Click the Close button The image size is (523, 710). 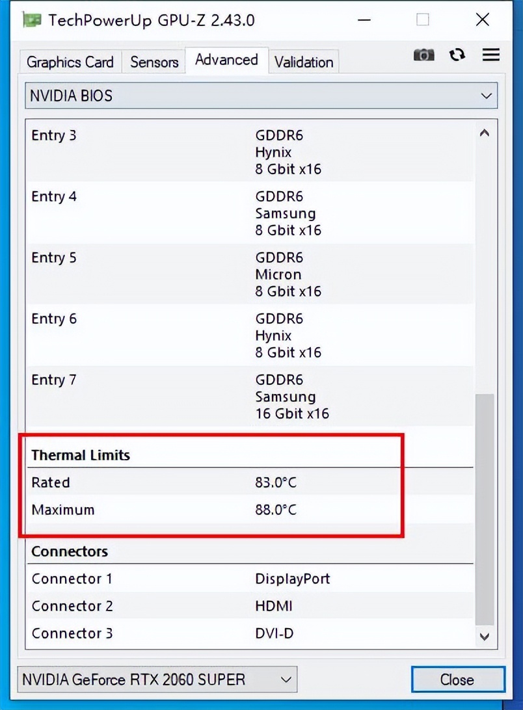pyautogui.click(x=458, y=679)
